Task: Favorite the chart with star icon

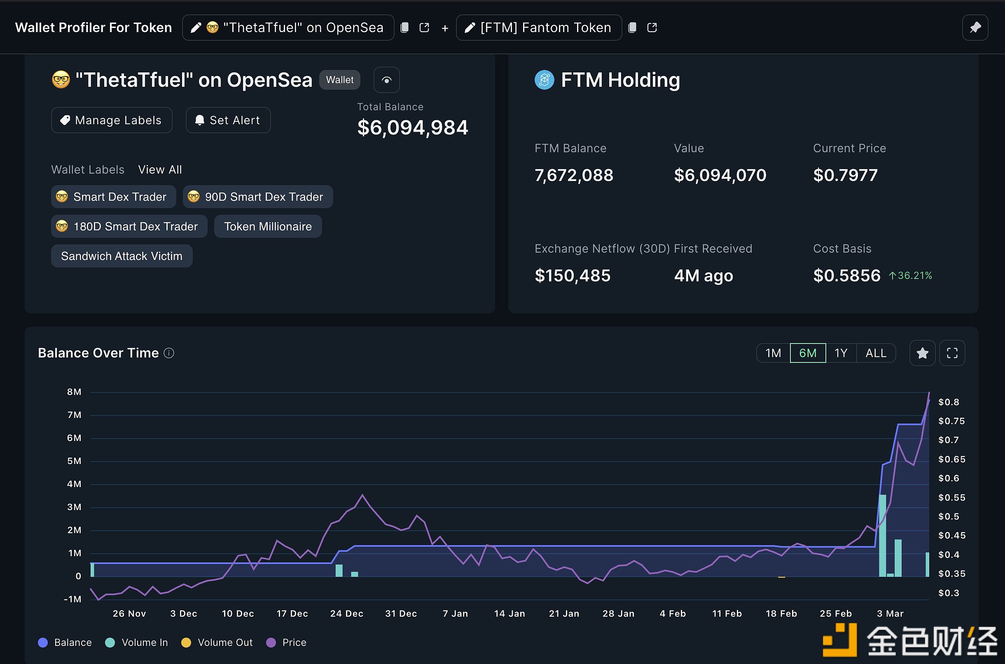Action: tap(922, 353)
